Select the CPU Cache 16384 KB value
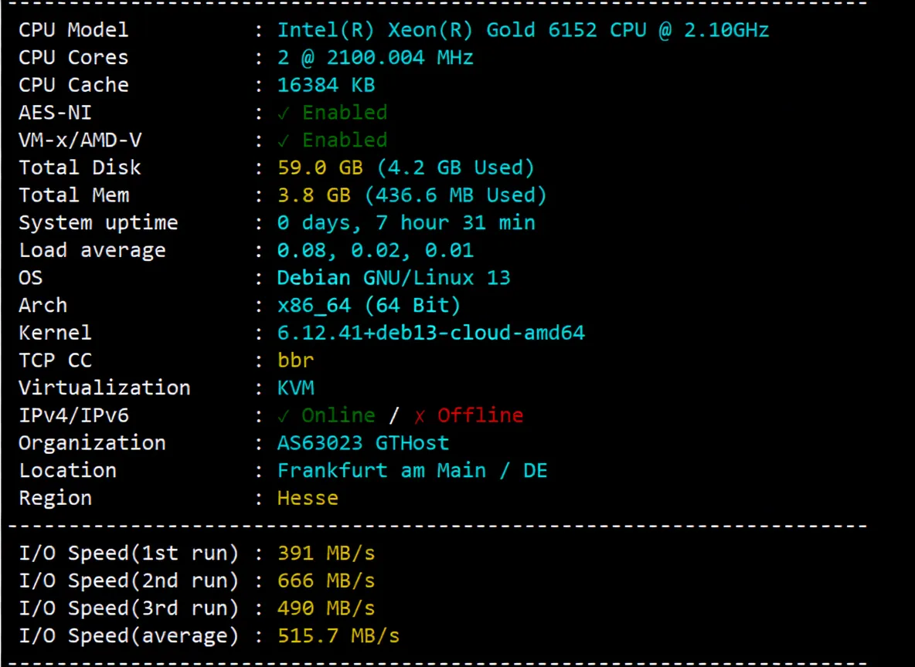 pos(325,85)
